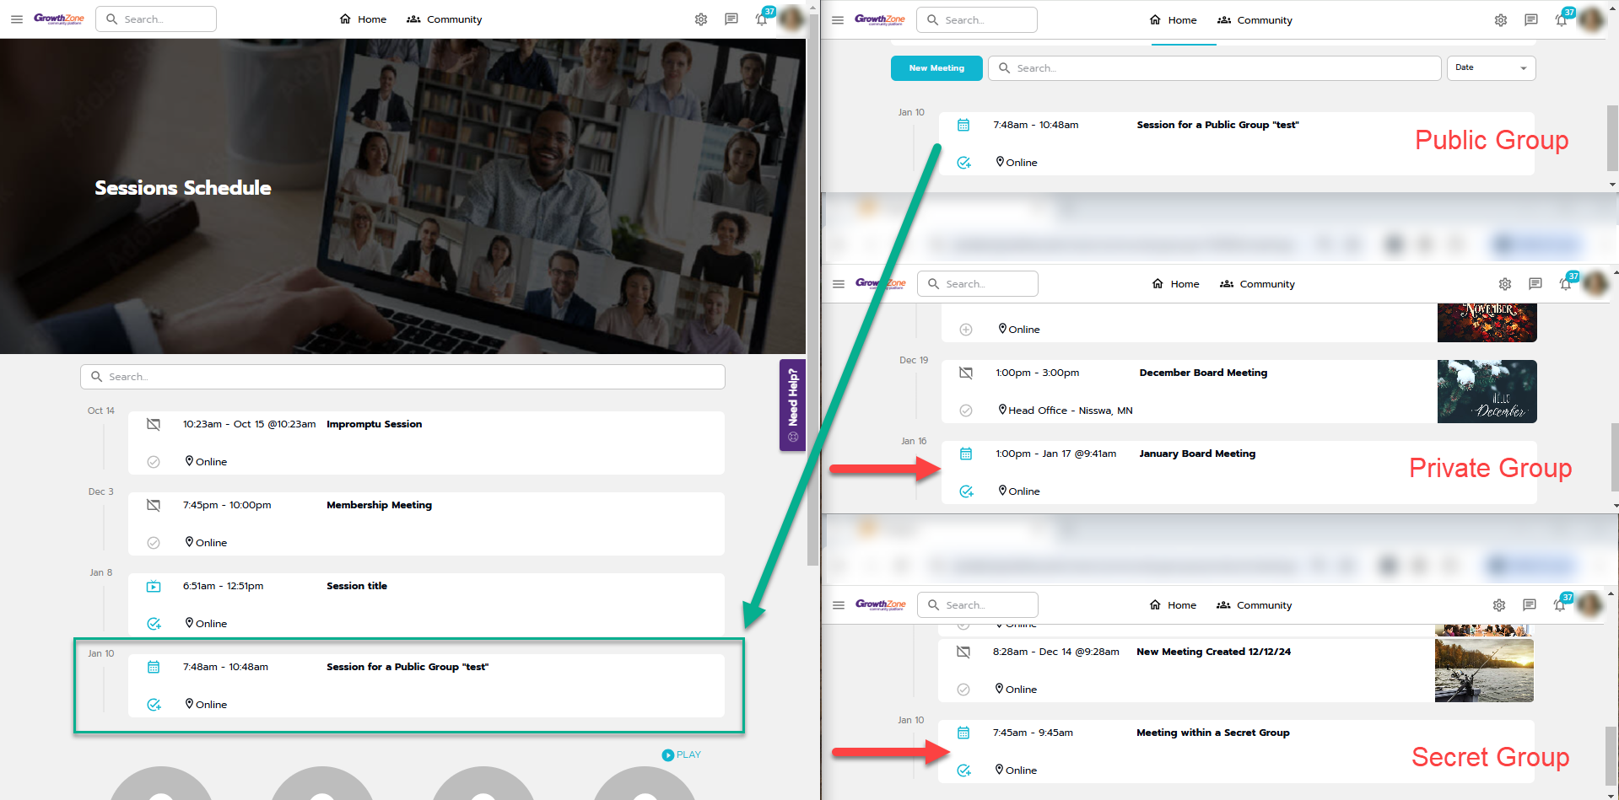
Task: Open Impromptu Session title
Action: 374,424
